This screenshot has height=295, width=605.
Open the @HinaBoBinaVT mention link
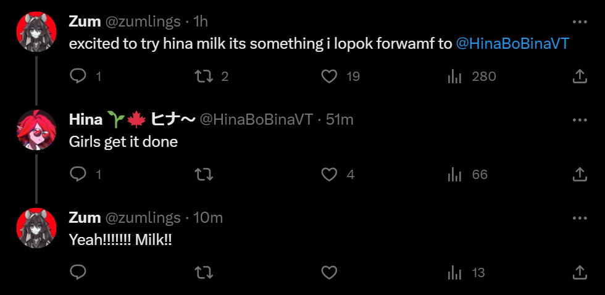(x=512, y=44)
